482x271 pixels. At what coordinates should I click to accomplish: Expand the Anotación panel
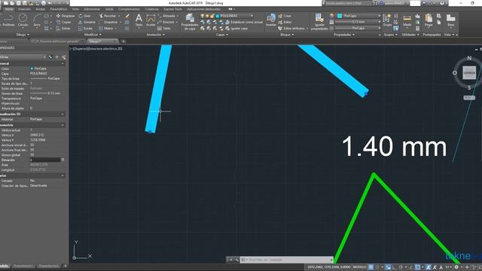(156, 35)
